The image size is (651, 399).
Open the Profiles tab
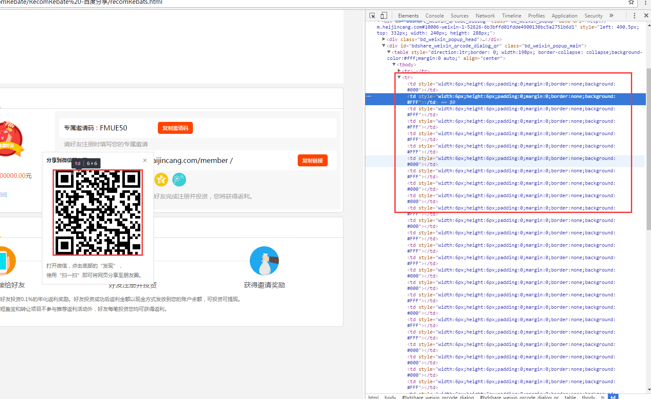point(536,16)
